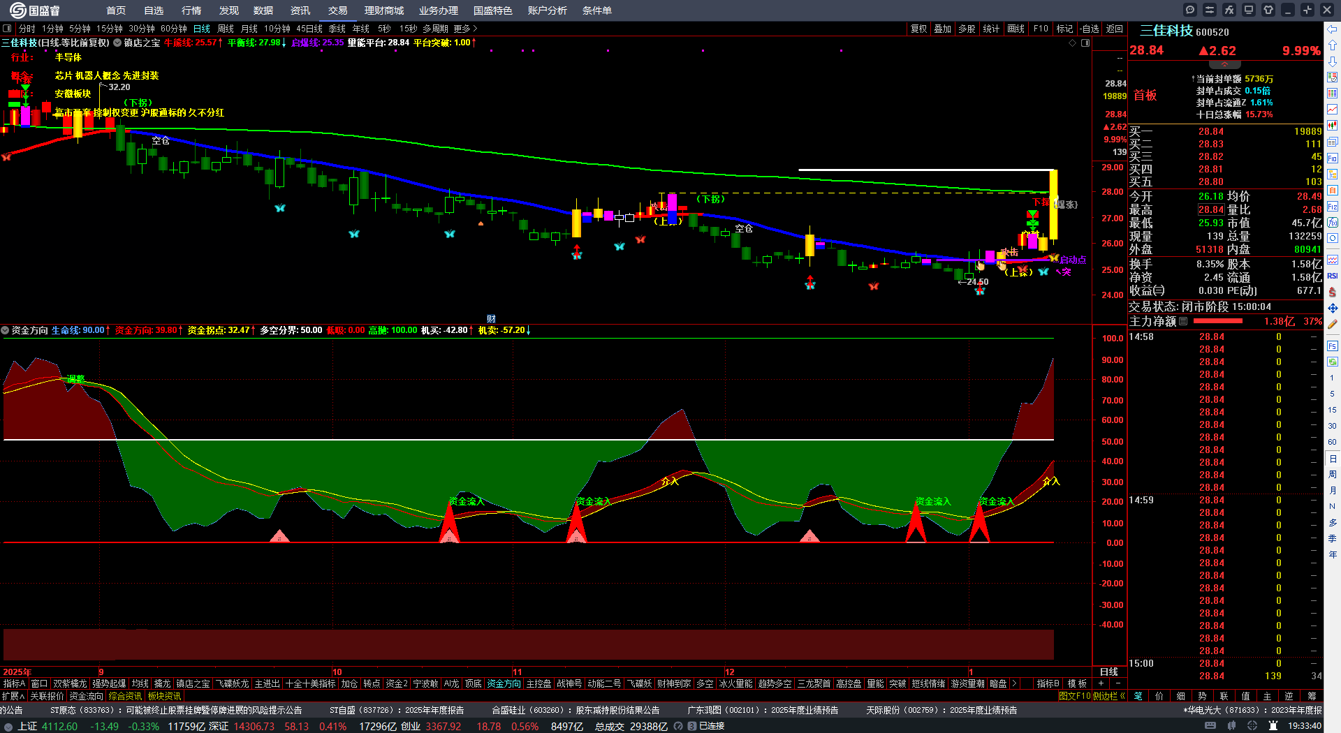Click the blue down arrow in right sidebar
Viewport: 1341px width, 733px height.
(x=1332, y=61)
